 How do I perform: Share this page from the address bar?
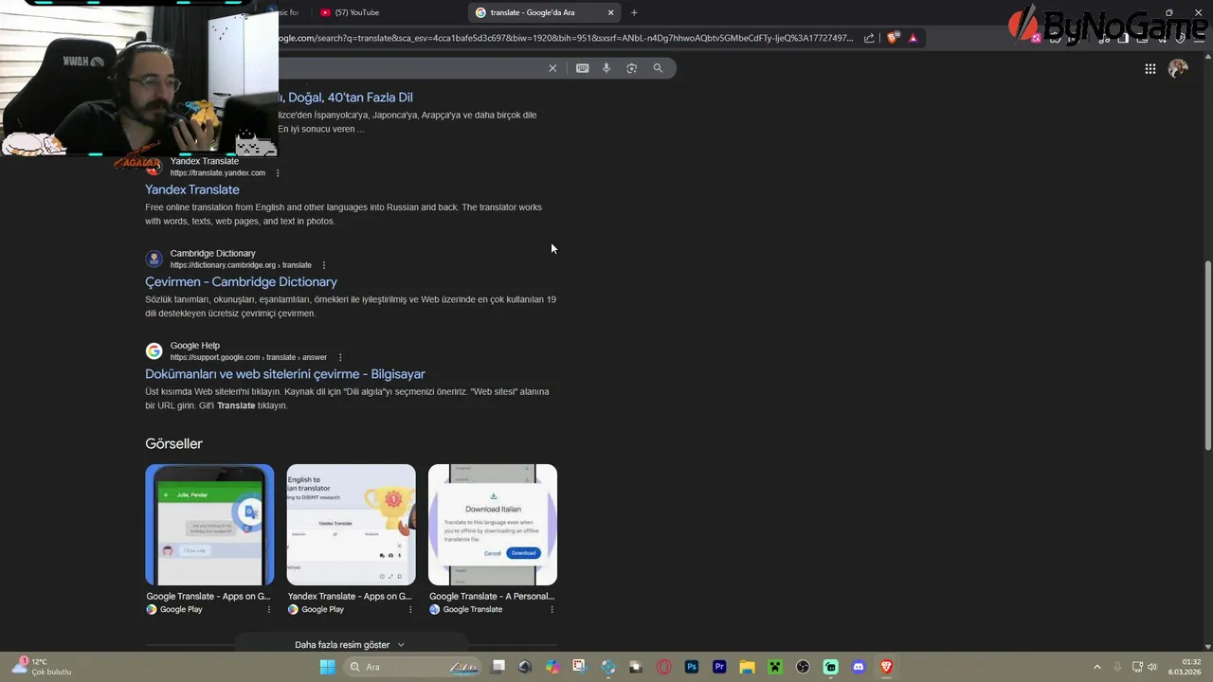coord(869,38)
